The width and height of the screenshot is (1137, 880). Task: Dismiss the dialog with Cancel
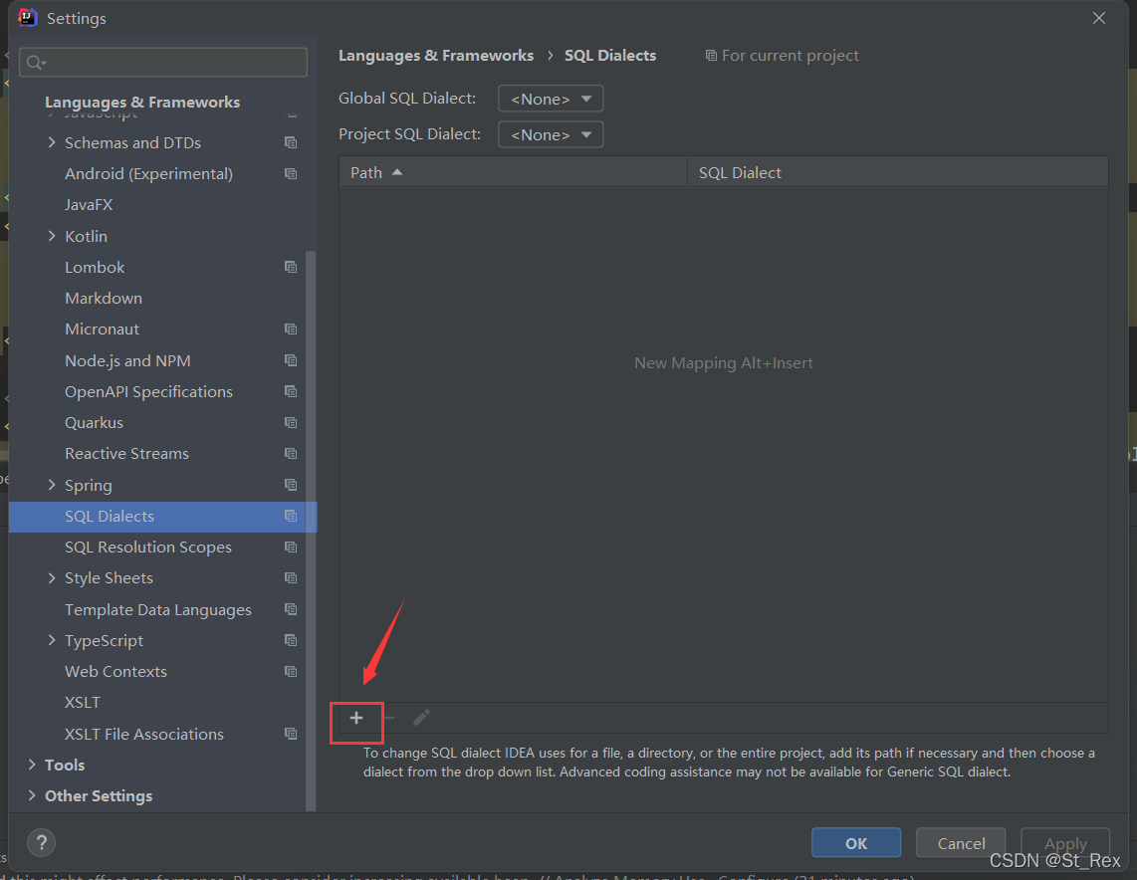pos(960,842)
